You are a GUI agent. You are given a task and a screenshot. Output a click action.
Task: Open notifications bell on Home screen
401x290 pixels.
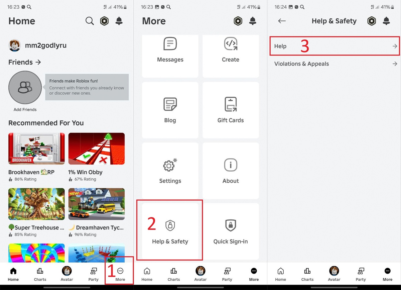point(119,21)
